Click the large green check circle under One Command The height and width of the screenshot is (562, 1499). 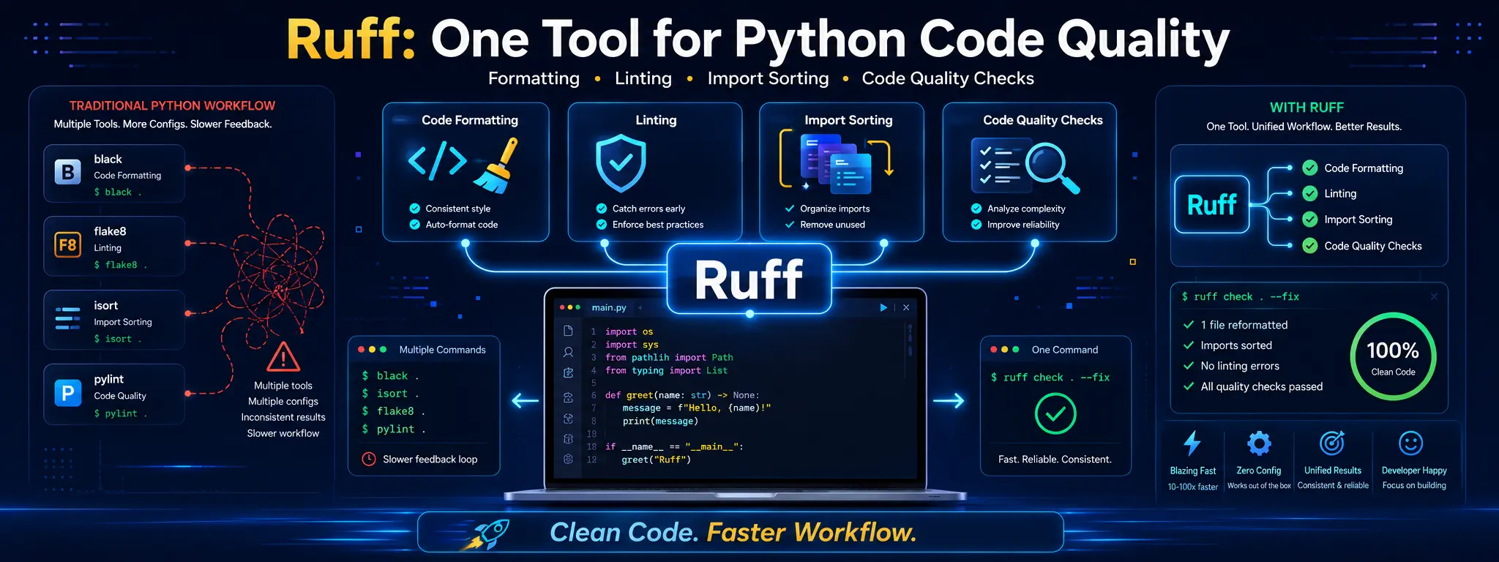point(1055,413)
